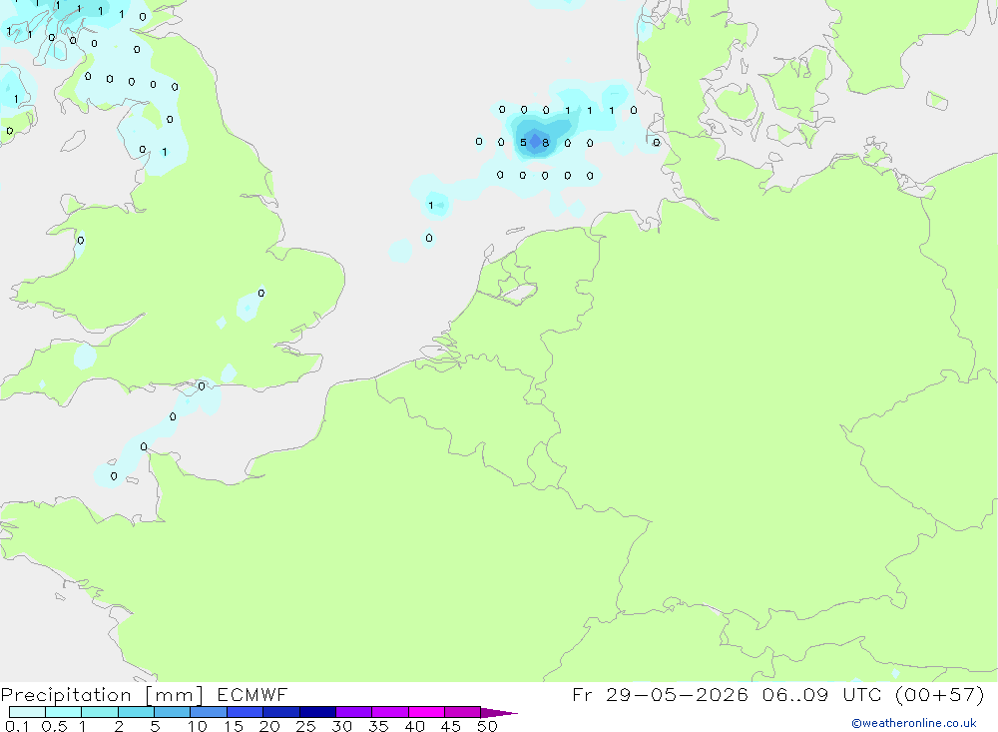Pick the 25–30 mm legend color
The width and height of the screenshot is (998, 732).
point(317,712)
